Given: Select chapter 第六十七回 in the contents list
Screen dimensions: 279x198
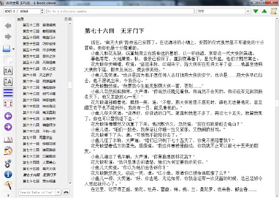Looking at the screenshot, I should point(39,119).
